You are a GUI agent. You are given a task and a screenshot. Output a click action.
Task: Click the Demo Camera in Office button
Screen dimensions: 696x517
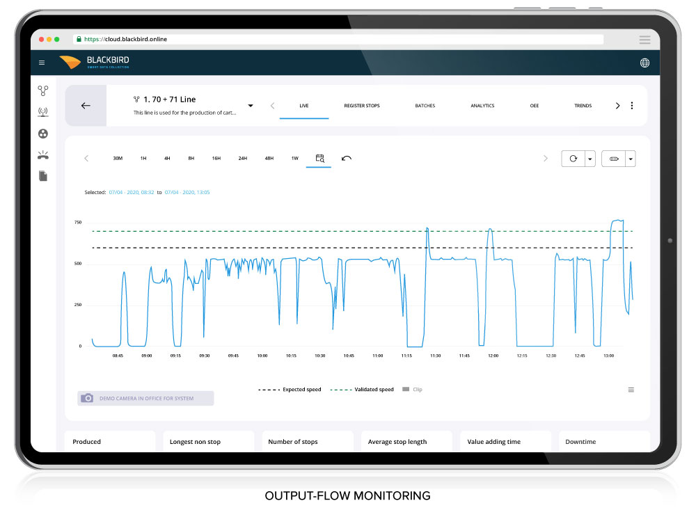(145, 398)
